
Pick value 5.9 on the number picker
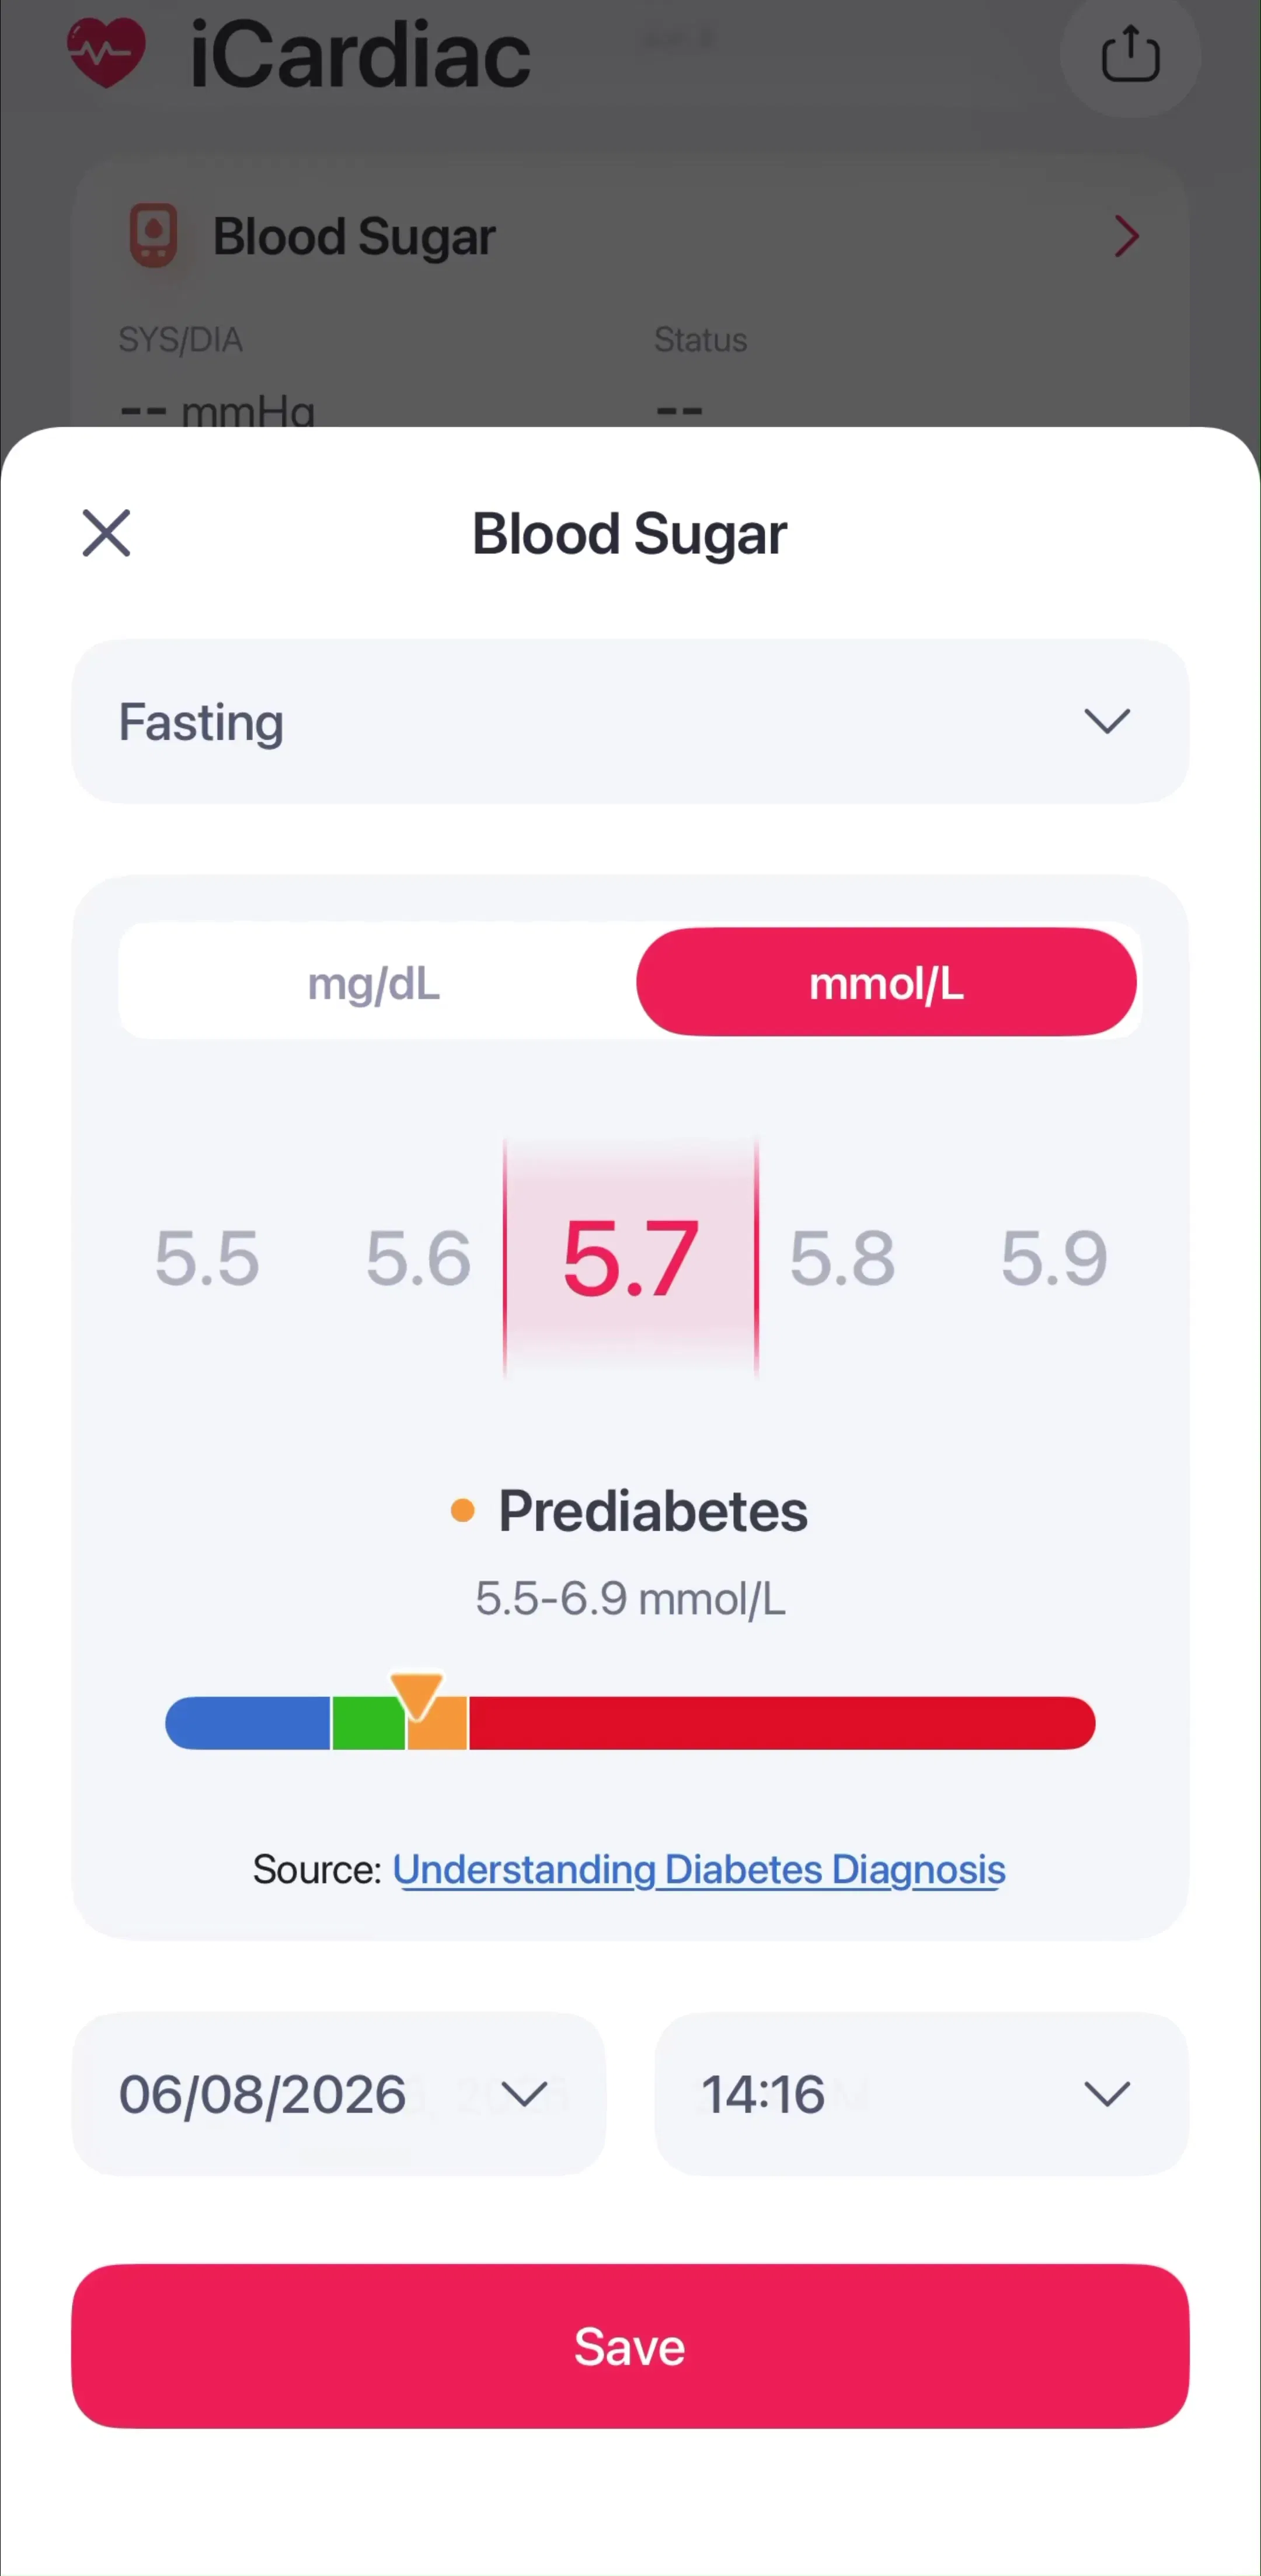1054,1257
